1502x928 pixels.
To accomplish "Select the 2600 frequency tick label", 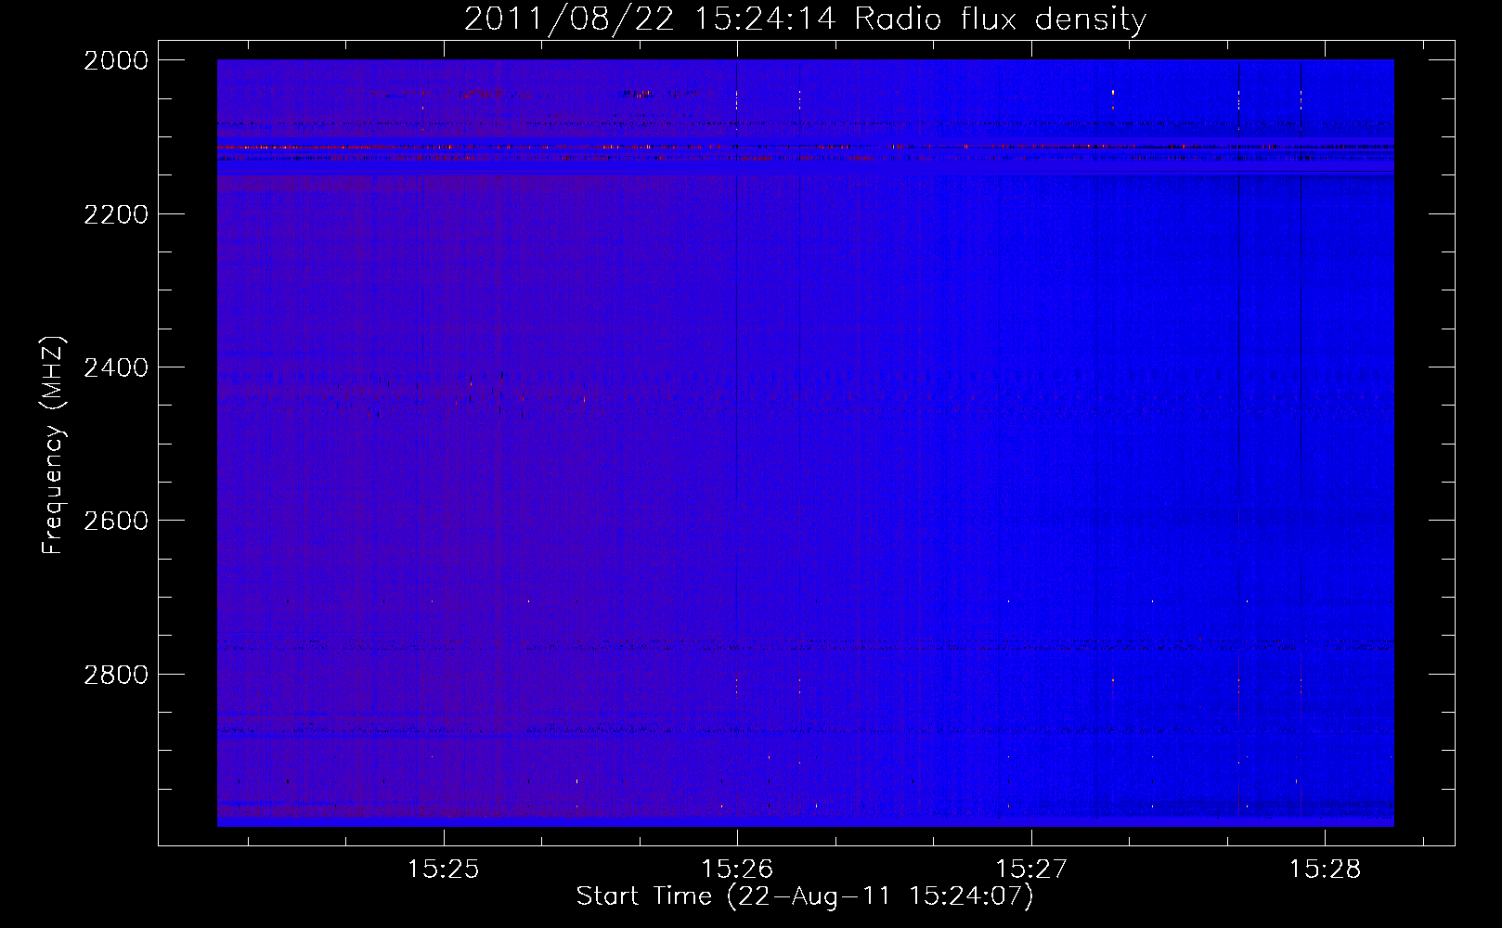I will tap(116, 521).
